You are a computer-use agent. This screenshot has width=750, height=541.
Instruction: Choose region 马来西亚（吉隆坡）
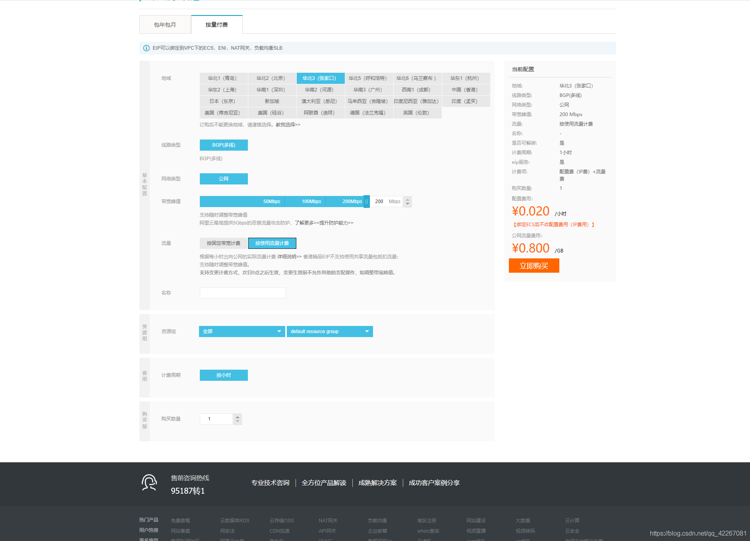click(x=369, y=101)
